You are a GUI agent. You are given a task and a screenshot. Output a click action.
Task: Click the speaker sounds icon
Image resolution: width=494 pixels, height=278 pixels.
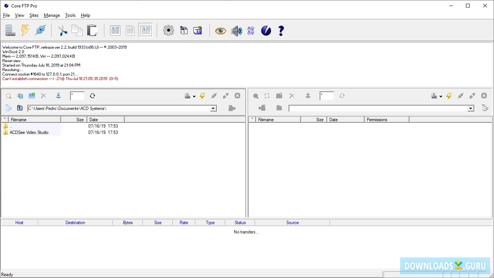[x=237, y=31]
